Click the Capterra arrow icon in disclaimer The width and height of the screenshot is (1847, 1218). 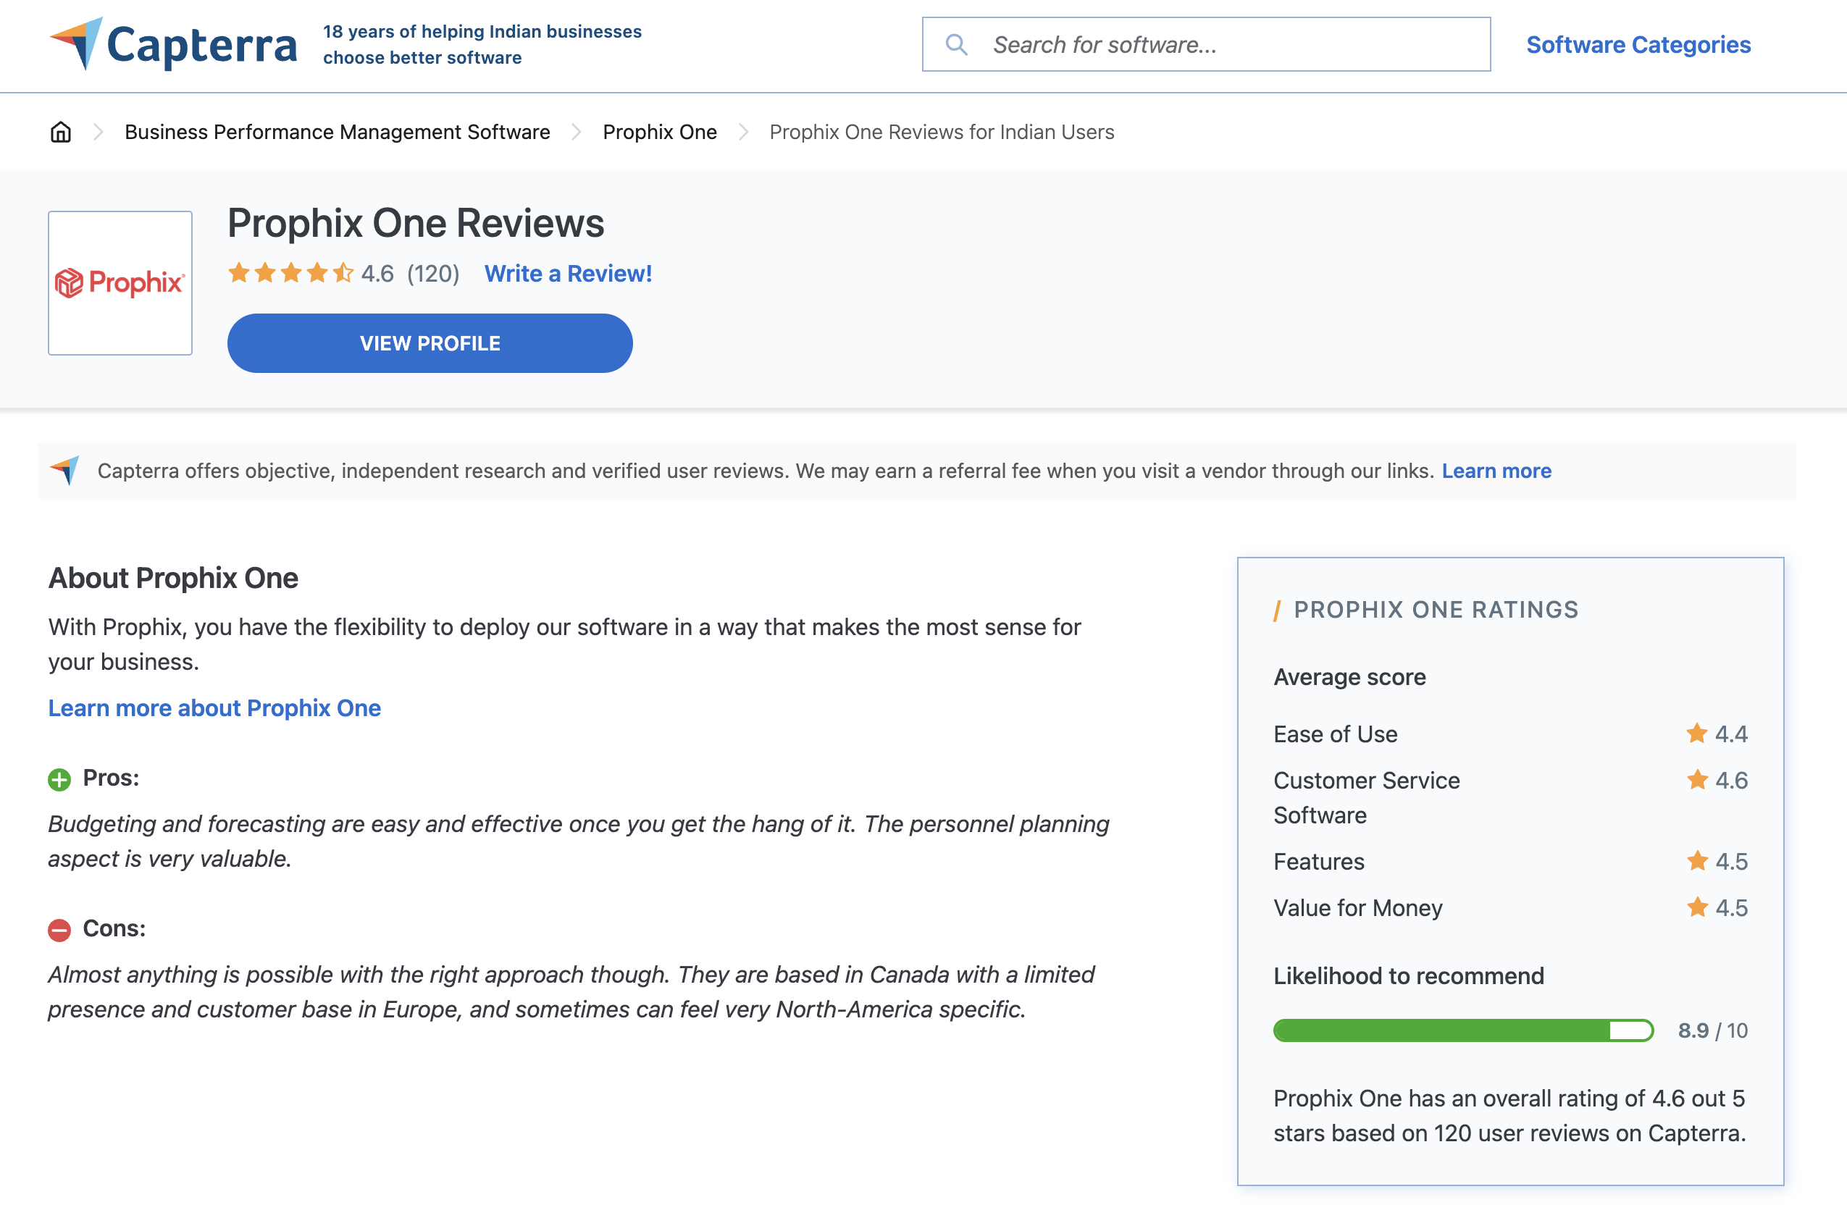tap(65, 470)
